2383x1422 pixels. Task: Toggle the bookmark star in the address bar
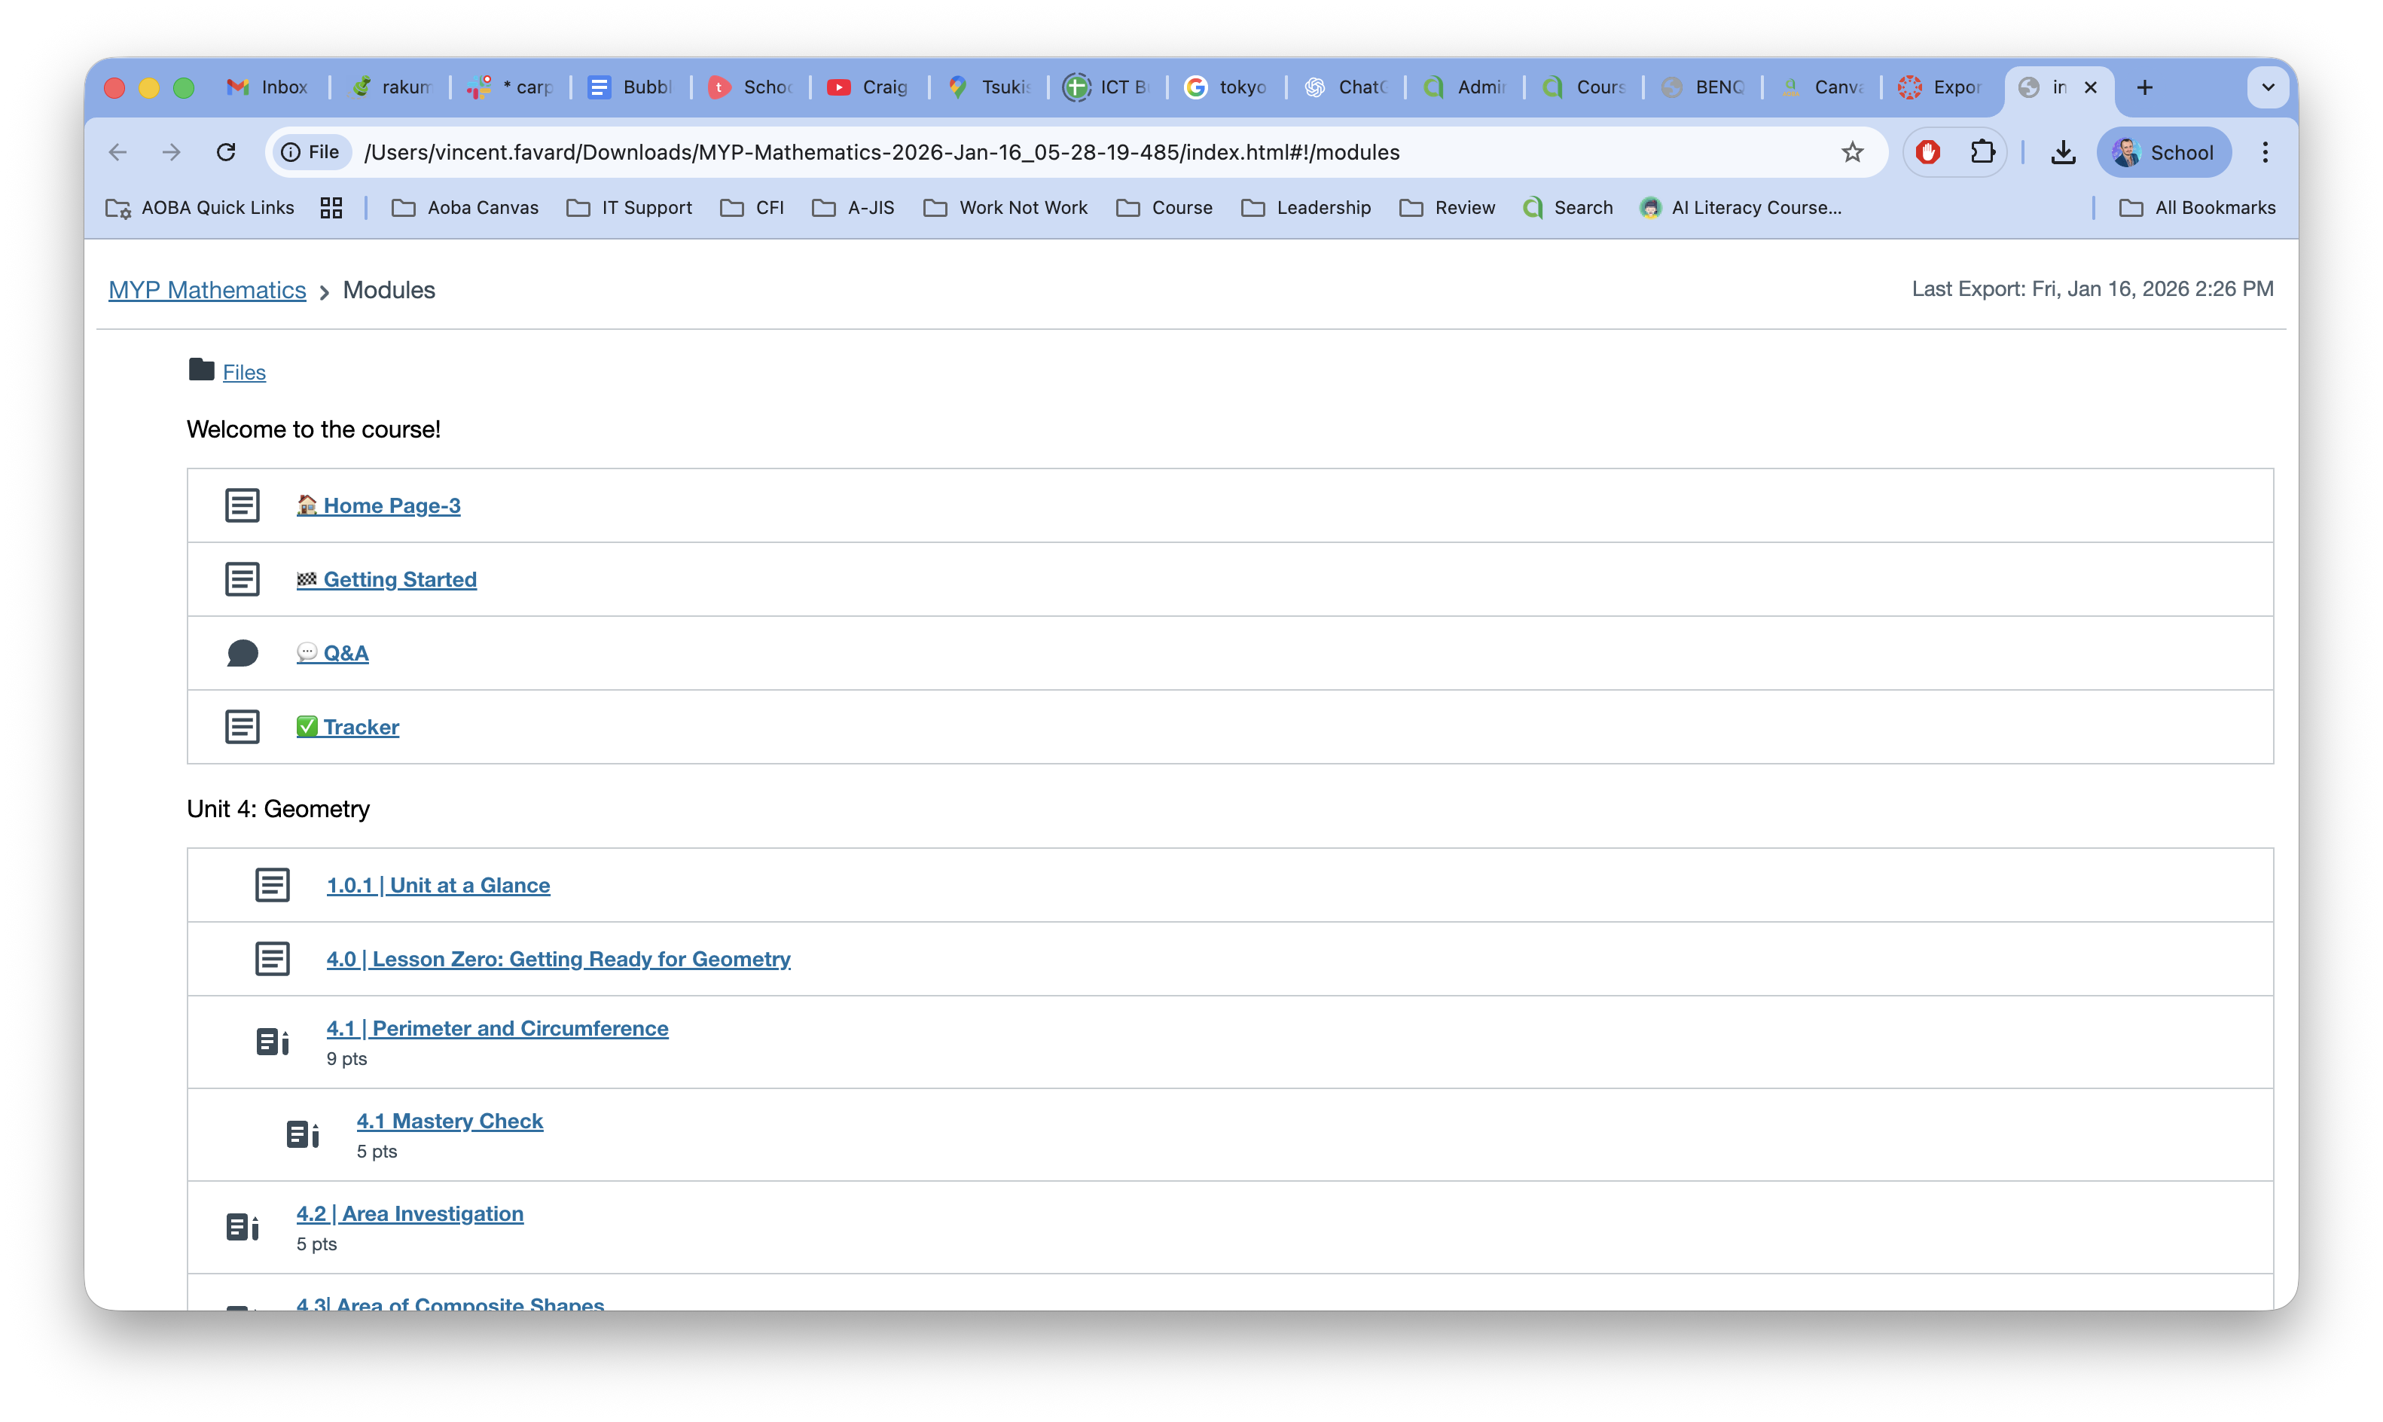coord(1851,151)
